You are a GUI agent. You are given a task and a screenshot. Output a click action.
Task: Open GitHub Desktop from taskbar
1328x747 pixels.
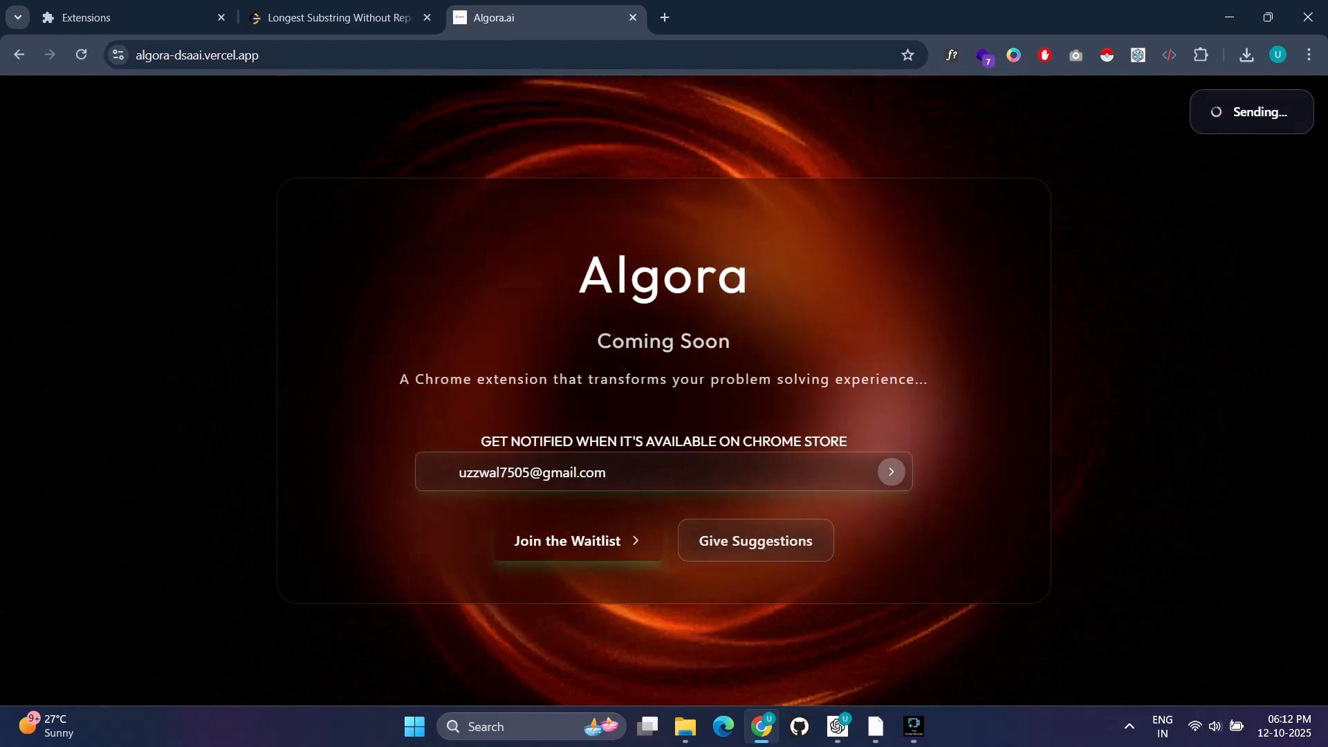[800, 726]
